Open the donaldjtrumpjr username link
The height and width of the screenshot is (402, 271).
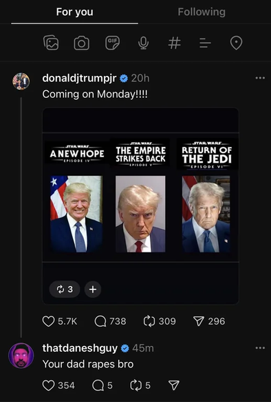(80, 78)
